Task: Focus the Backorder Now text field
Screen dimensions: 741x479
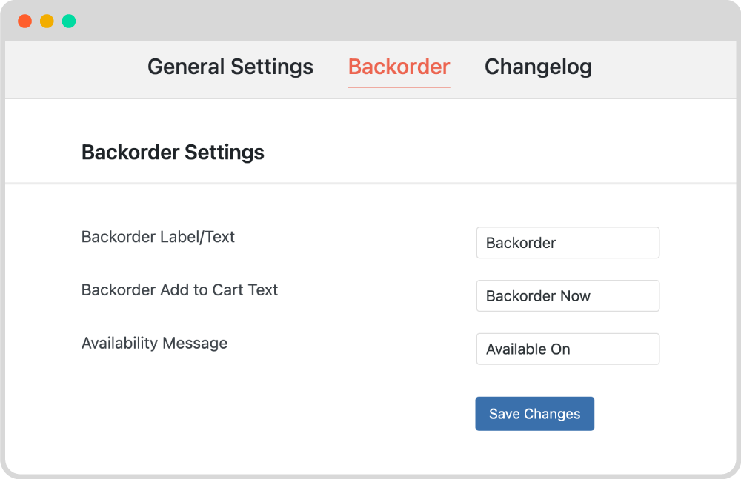Action: pos(568,295)
